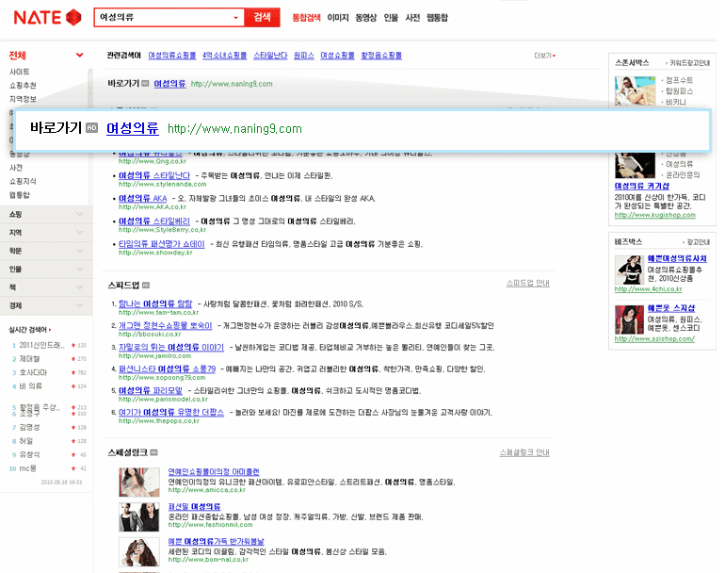
Task: Open related search 황정음쇼핑몰
Action: point(381,56)
